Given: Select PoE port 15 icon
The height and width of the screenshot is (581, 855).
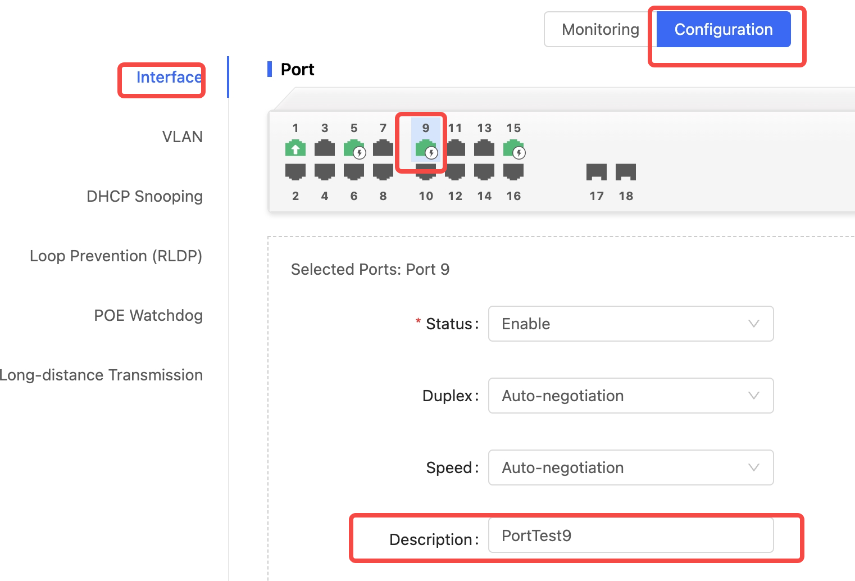Looking at the screenshot, I should [513, 148].
